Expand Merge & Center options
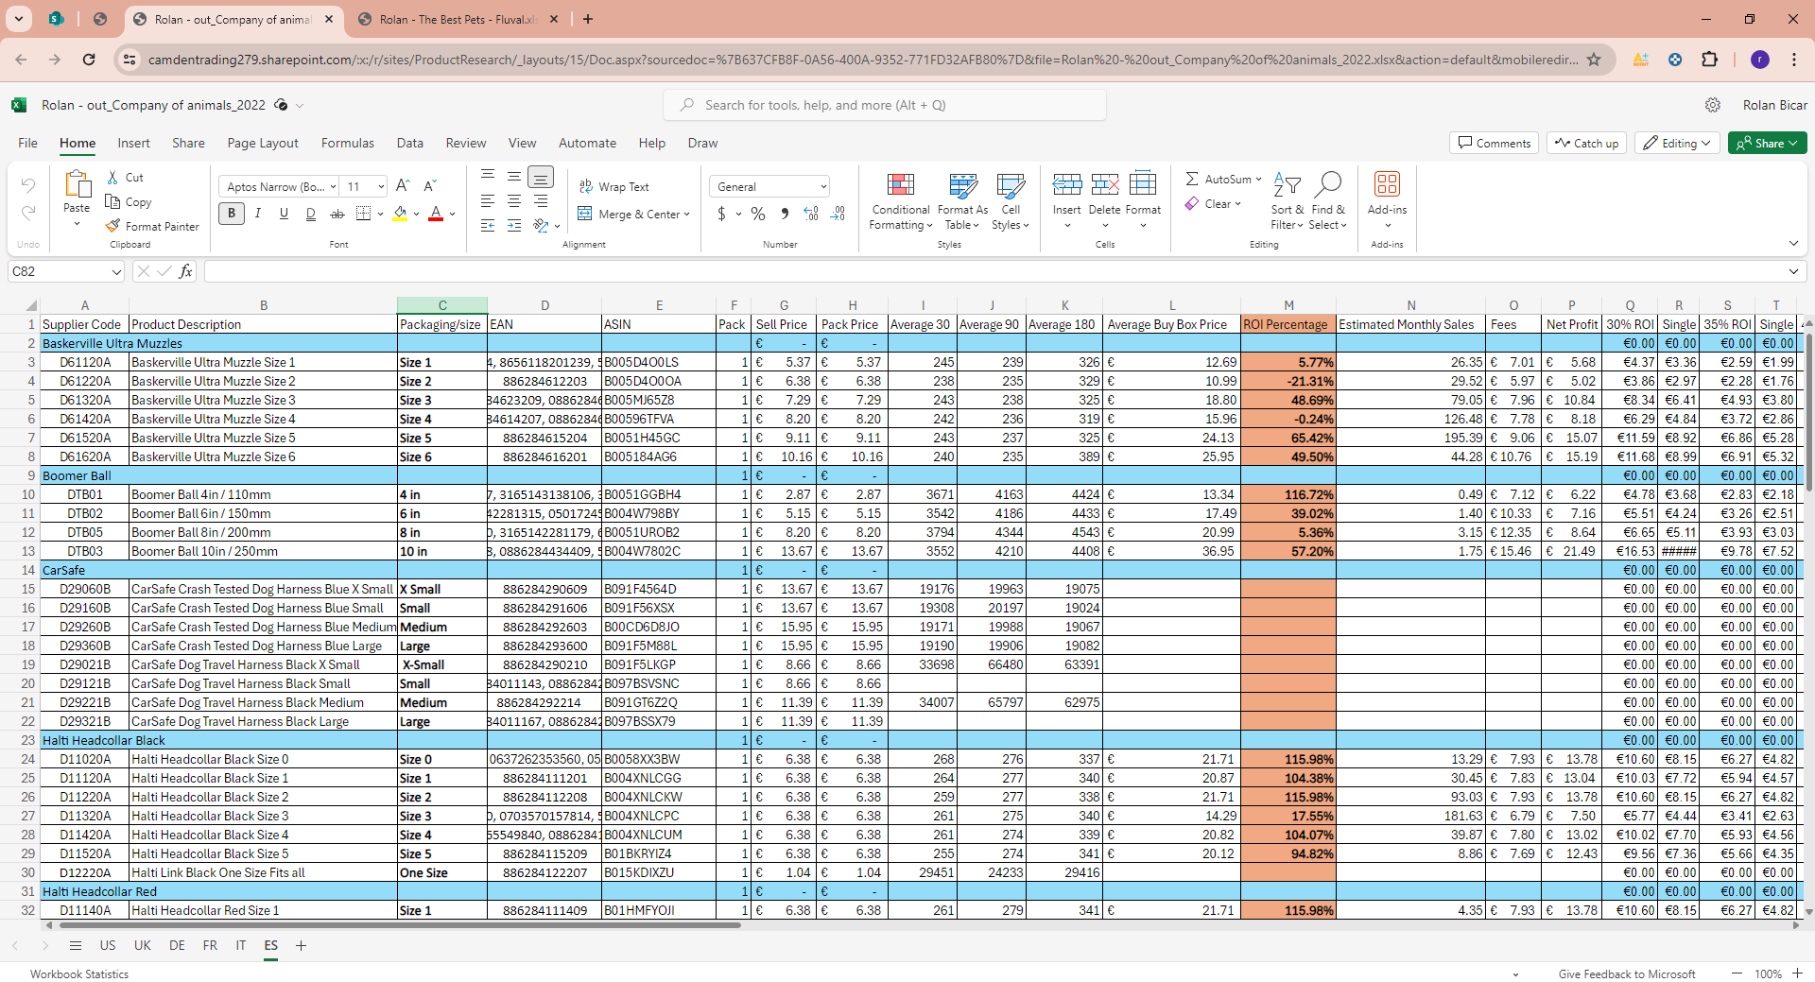This screenshot has width=1815, height=982. (x=686, y=215)
